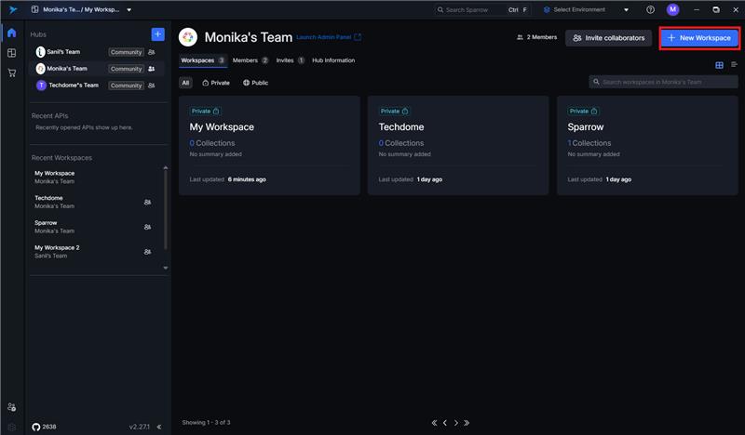
Task: Click the New Workspace button
Action: (699, 38)
